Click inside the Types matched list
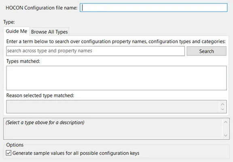The width and height of the screenshot is (233, 162). point(116,78)
